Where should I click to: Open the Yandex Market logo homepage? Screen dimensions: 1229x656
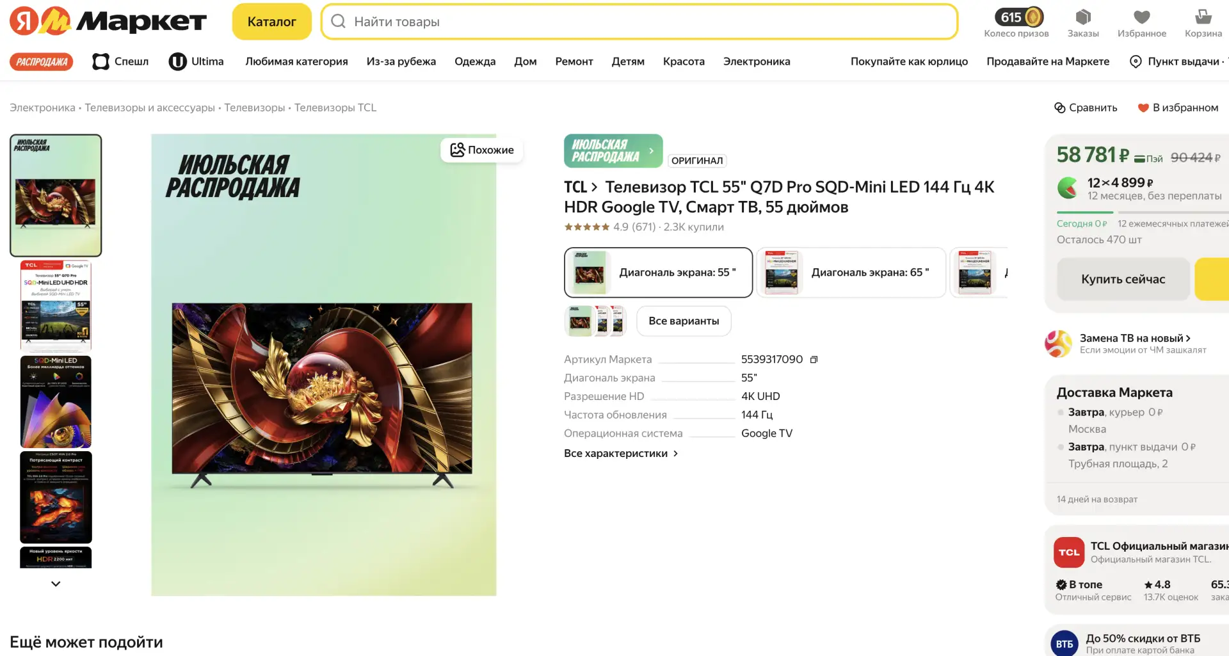(x=108, y=22)
